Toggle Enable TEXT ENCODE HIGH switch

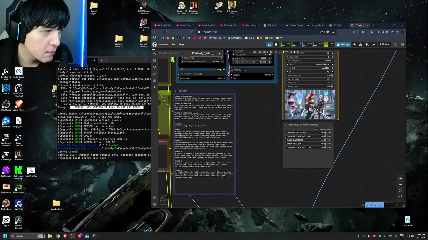[x=325, y=136]
